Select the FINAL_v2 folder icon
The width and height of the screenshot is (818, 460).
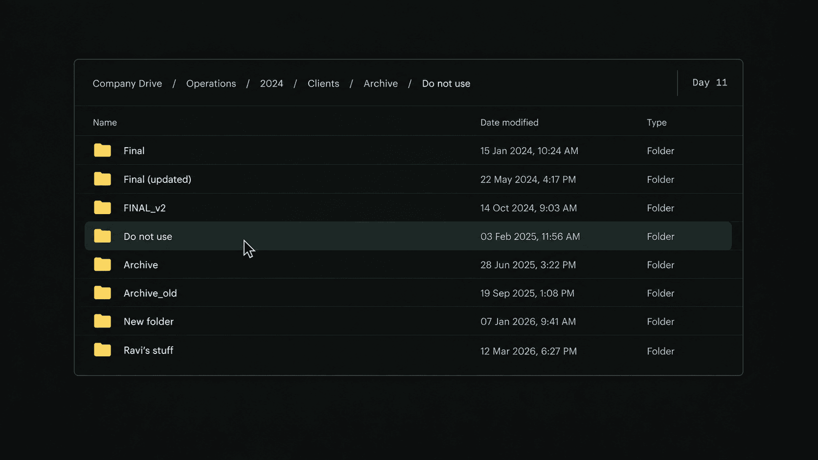[102, 207]
